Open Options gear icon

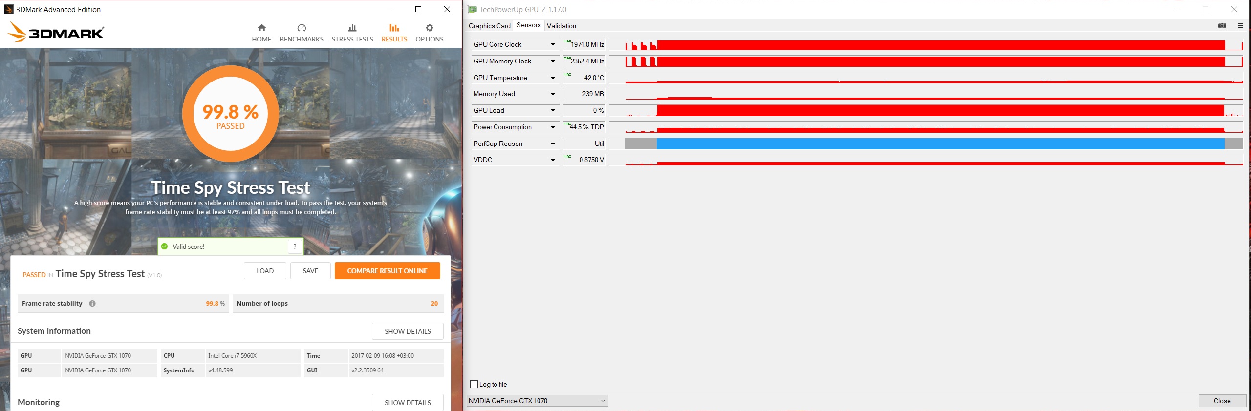click(x=430, y=28)
